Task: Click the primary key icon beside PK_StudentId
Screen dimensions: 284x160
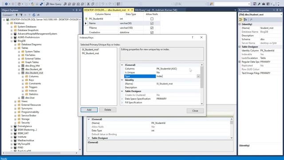Action: 86,19
